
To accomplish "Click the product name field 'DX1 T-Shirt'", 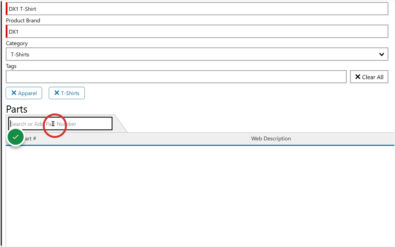I will [197, 9].
